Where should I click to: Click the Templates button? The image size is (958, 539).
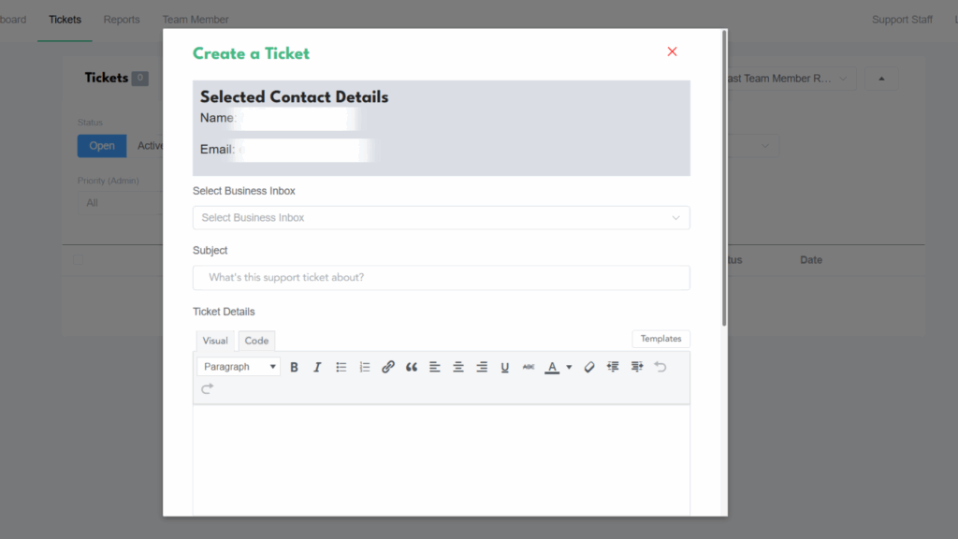click(660, 339)
